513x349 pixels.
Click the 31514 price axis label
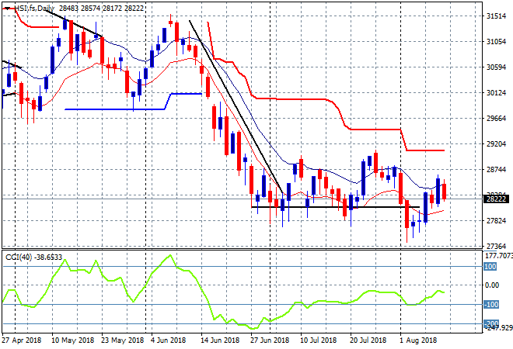tap(496, 16)
